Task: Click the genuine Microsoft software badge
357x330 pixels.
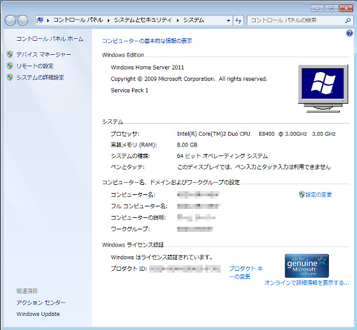Action: [x=307, y=266]
